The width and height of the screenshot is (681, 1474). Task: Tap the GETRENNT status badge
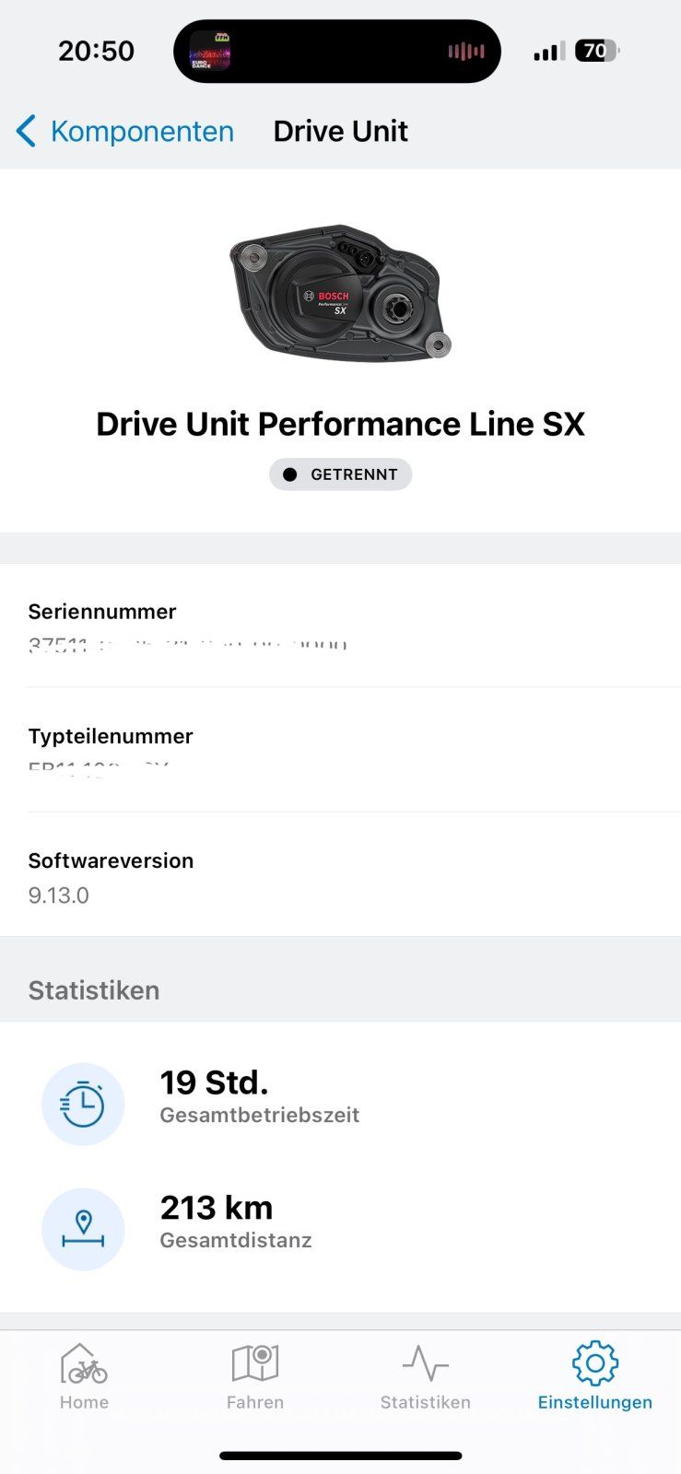coord(340,474)
